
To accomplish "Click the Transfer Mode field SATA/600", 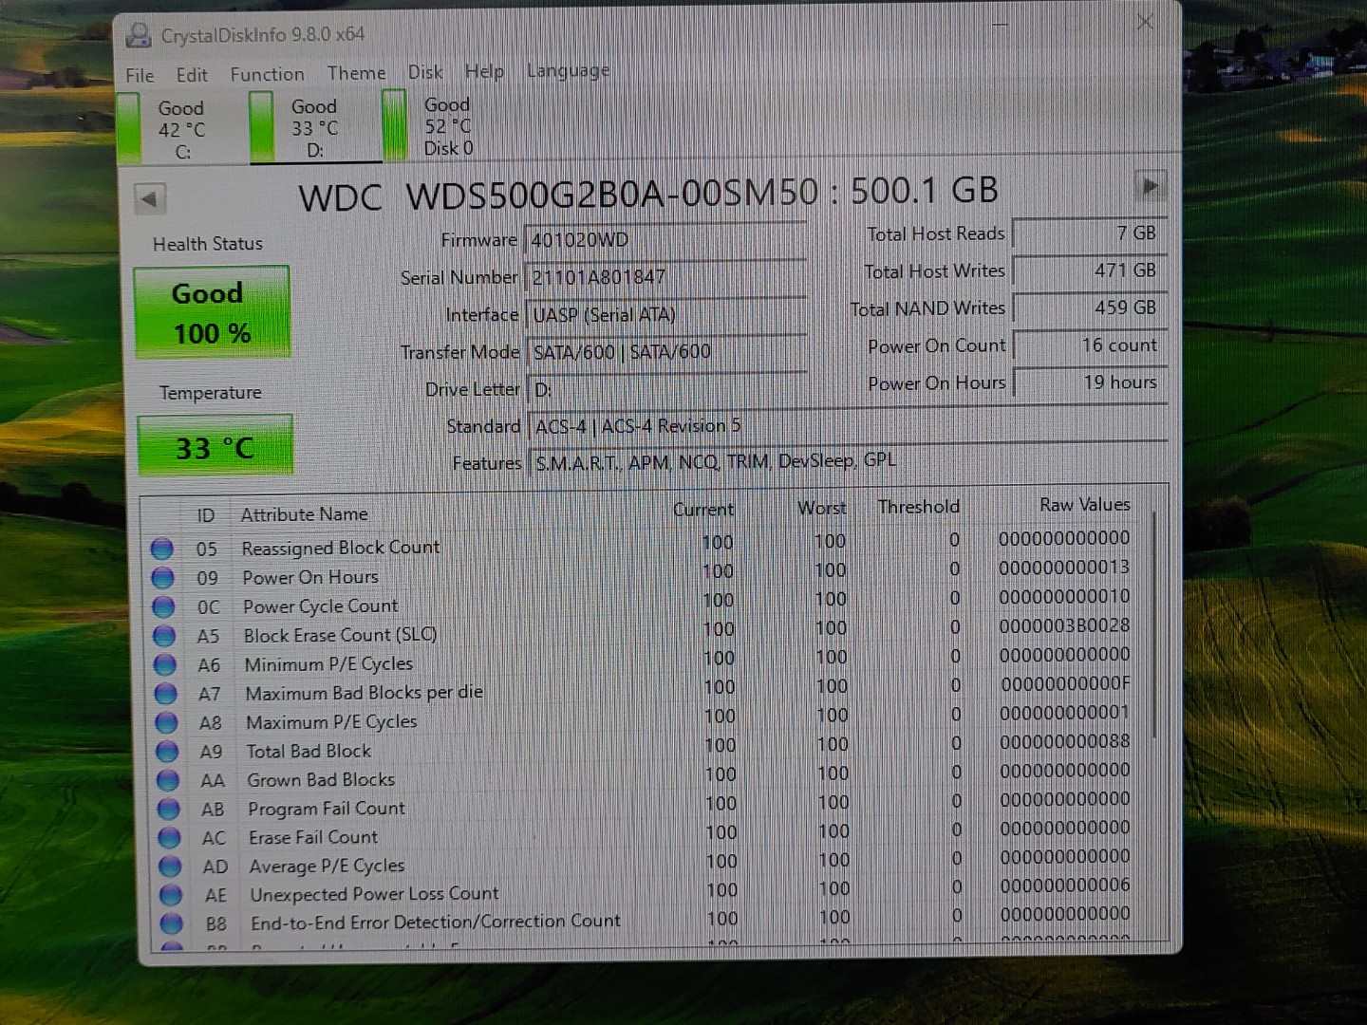I will (667, 351).
